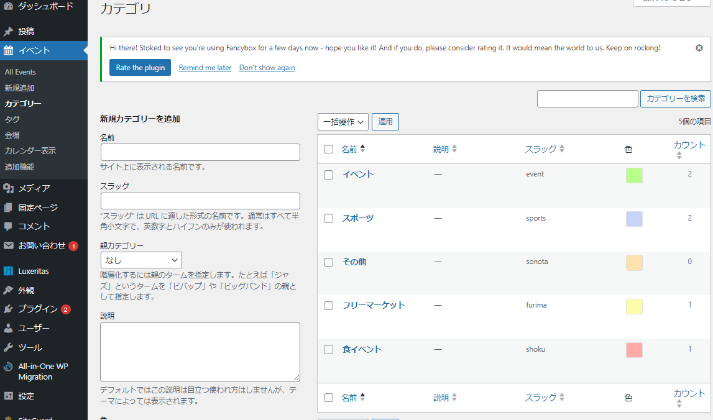Click the media icon next to メディア
The width and height of the screenshot is (713, 420).
pos(8,188)
